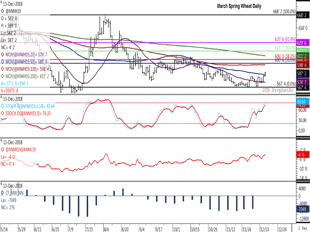Click the NC= 276 value
The height and width of the screenshot is (232, 310).
click(8, 207)
